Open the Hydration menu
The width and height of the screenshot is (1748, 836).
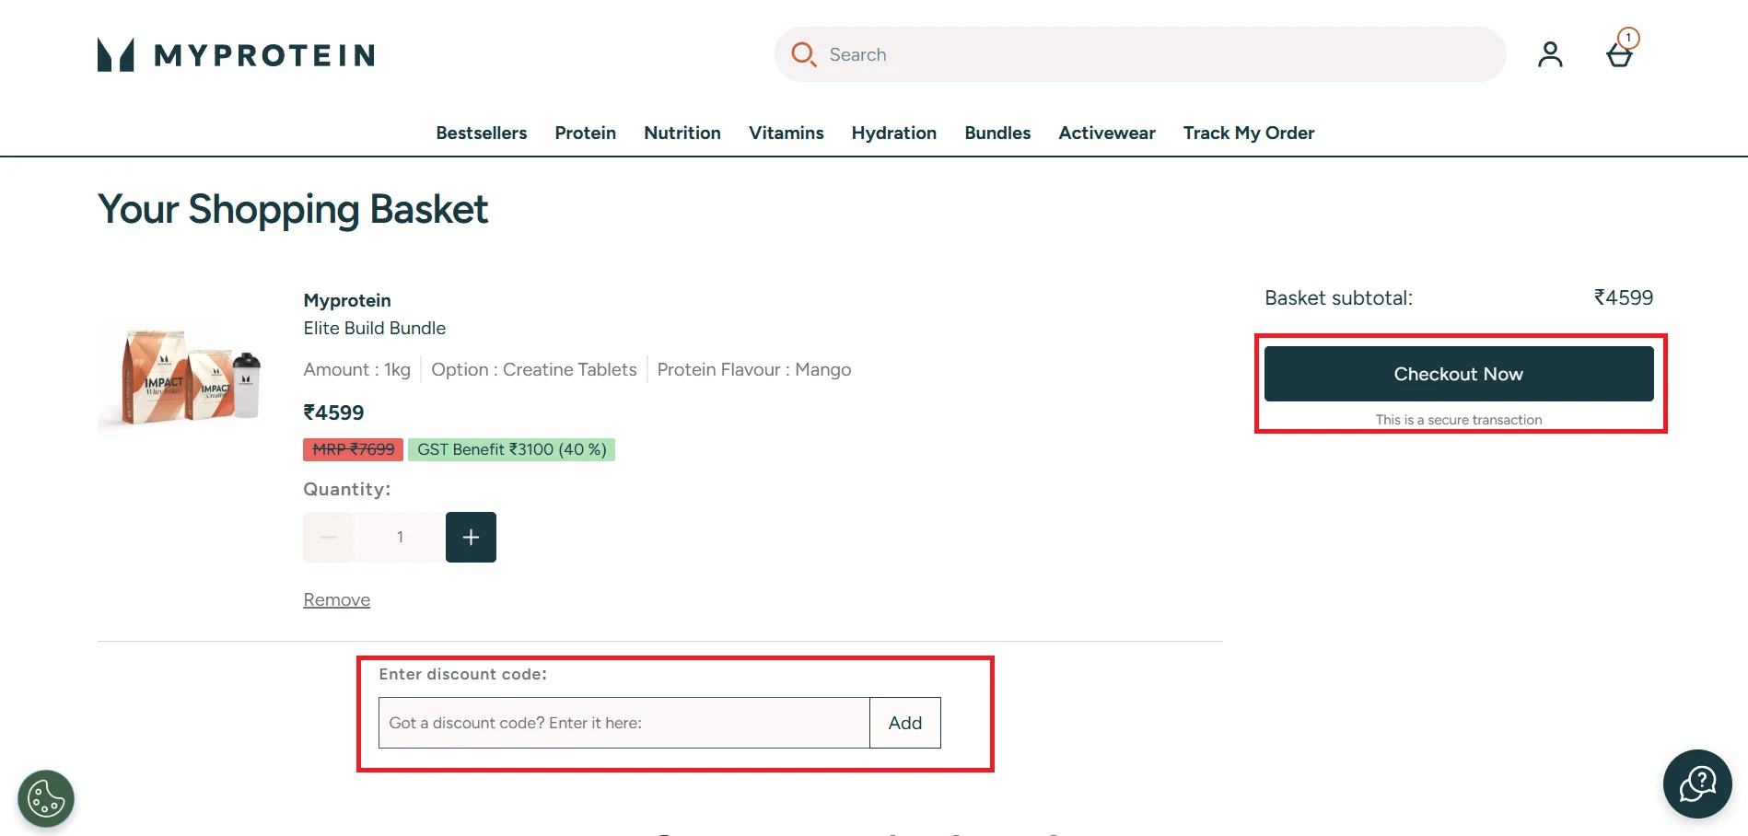point(893,133)
